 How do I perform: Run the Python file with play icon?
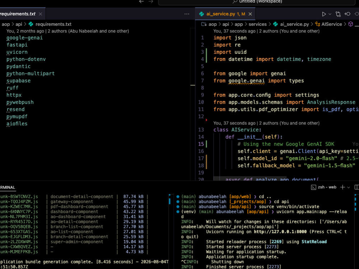(x=324, y=14)
